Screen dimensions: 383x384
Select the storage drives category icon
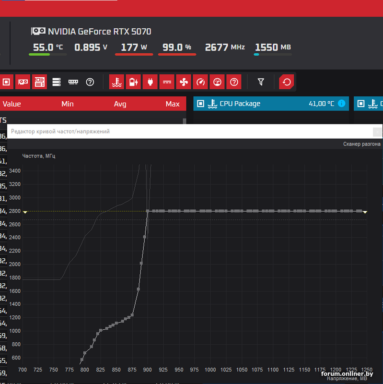(57, 82)
